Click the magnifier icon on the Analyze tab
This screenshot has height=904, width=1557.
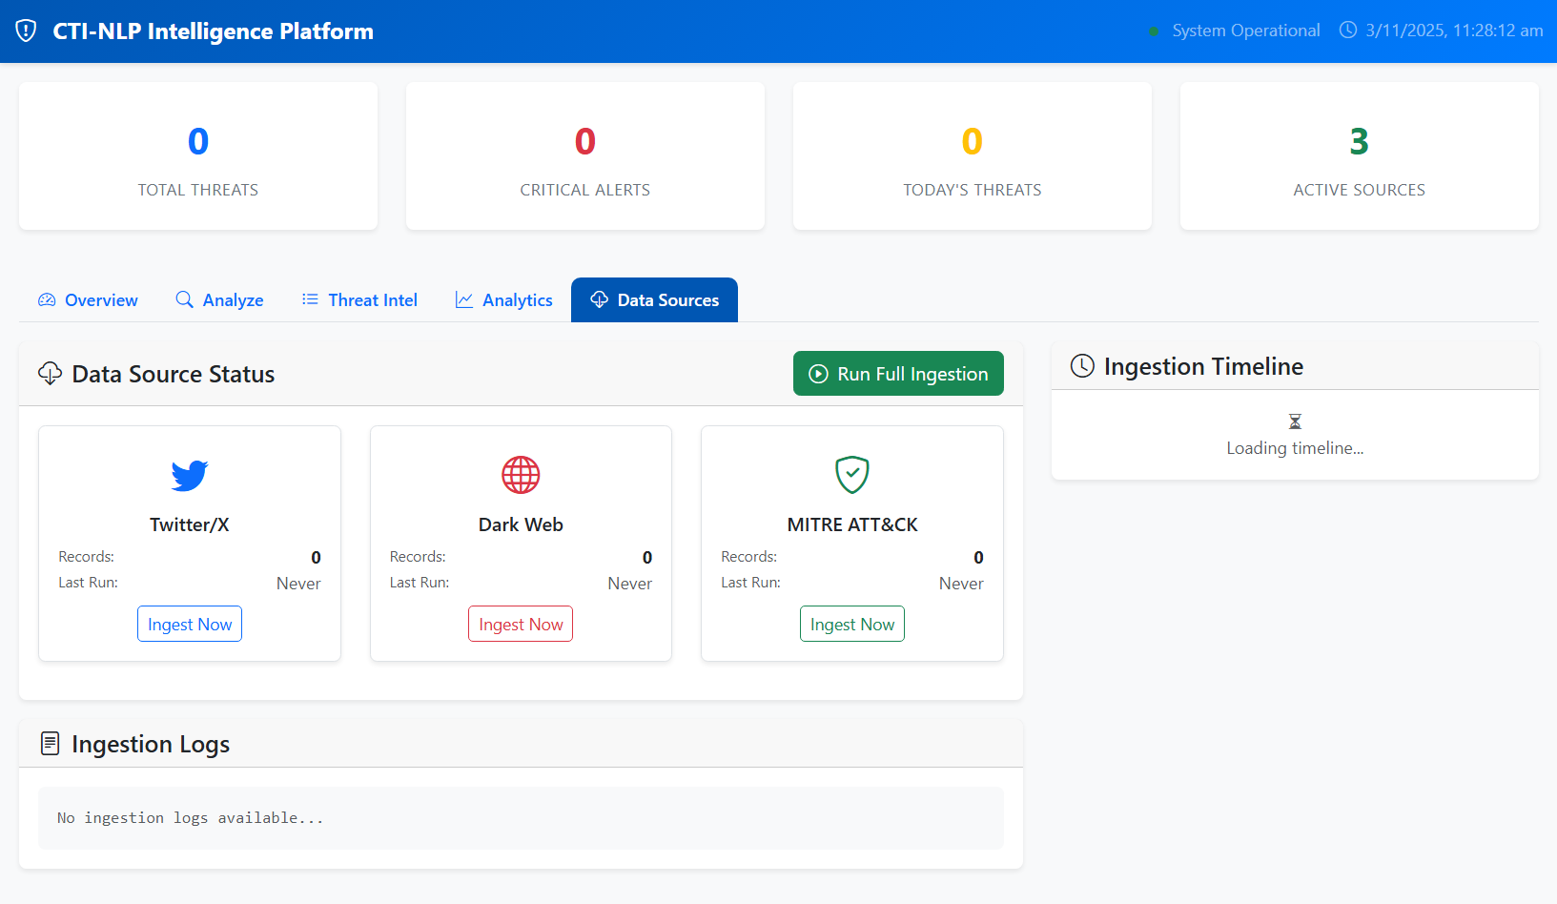click(182, 299)
